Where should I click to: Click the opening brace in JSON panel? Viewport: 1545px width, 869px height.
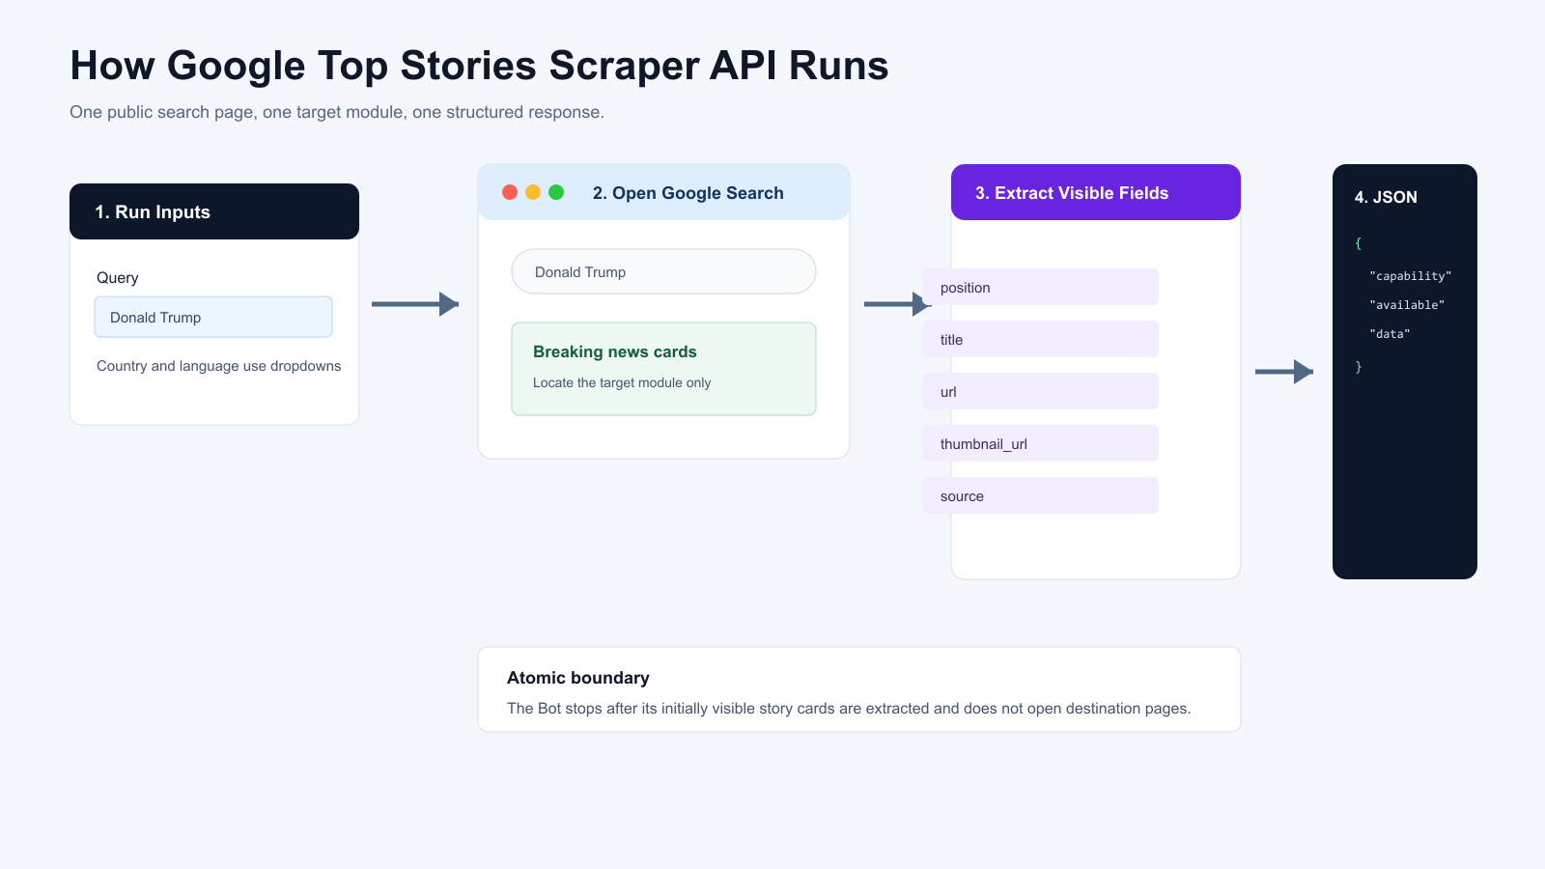(1358, 243)
